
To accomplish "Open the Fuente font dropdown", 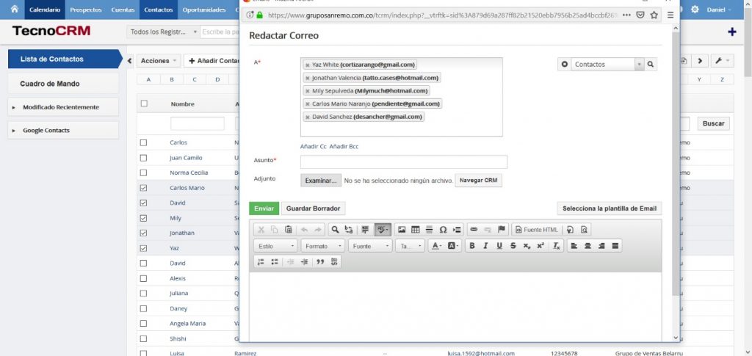I will (369, 246).
